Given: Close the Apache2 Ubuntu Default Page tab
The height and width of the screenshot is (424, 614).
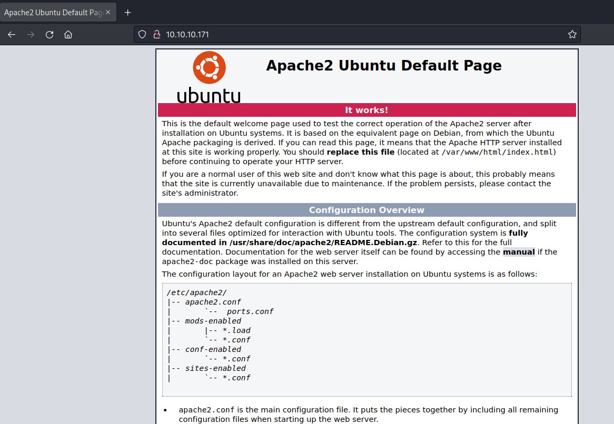Looking at the screenshot, I should pyautogui.click(x=108, y=12).
